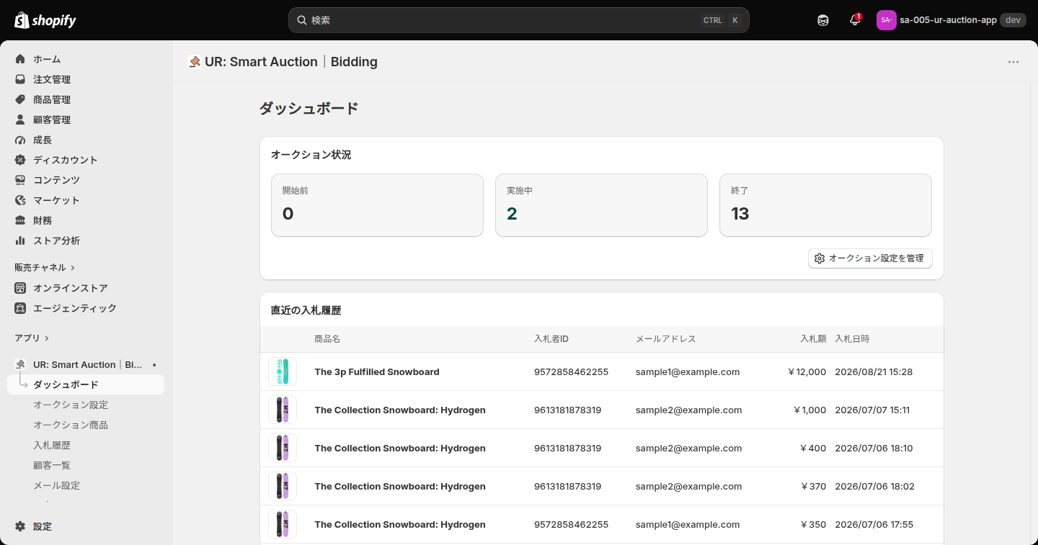Open 財務 bank icon in sidebar

coord(20,220)
